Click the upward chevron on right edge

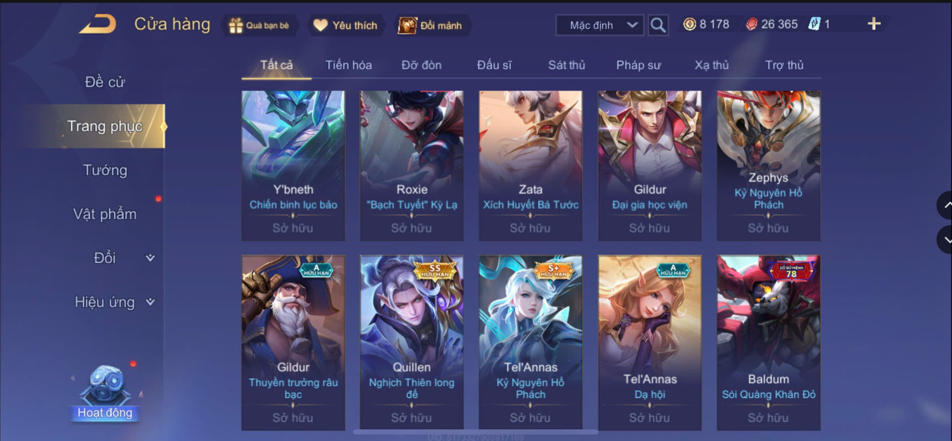(945, 205)
